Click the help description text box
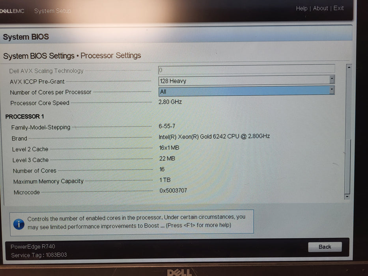Image resolution: width=368 pixels, height=276 pixels. click(132, 222)
